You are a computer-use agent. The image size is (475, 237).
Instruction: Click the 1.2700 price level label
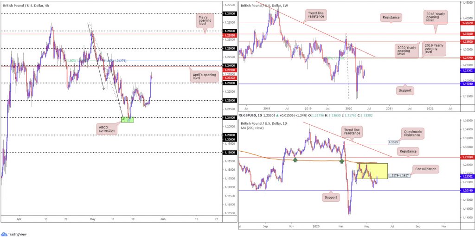[x=229, y=13]
